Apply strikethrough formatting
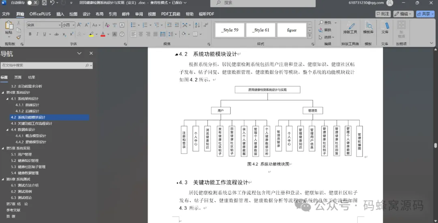 click(x=56, y=34)
